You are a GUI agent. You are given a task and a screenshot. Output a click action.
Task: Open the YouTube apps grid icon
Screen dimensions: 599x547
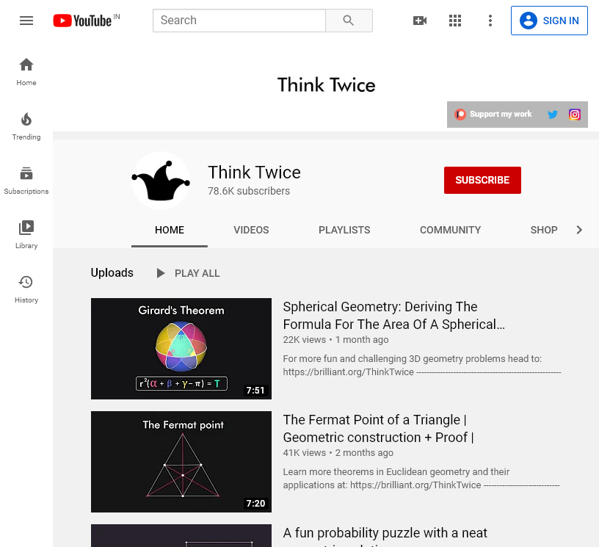pos(455,21)
